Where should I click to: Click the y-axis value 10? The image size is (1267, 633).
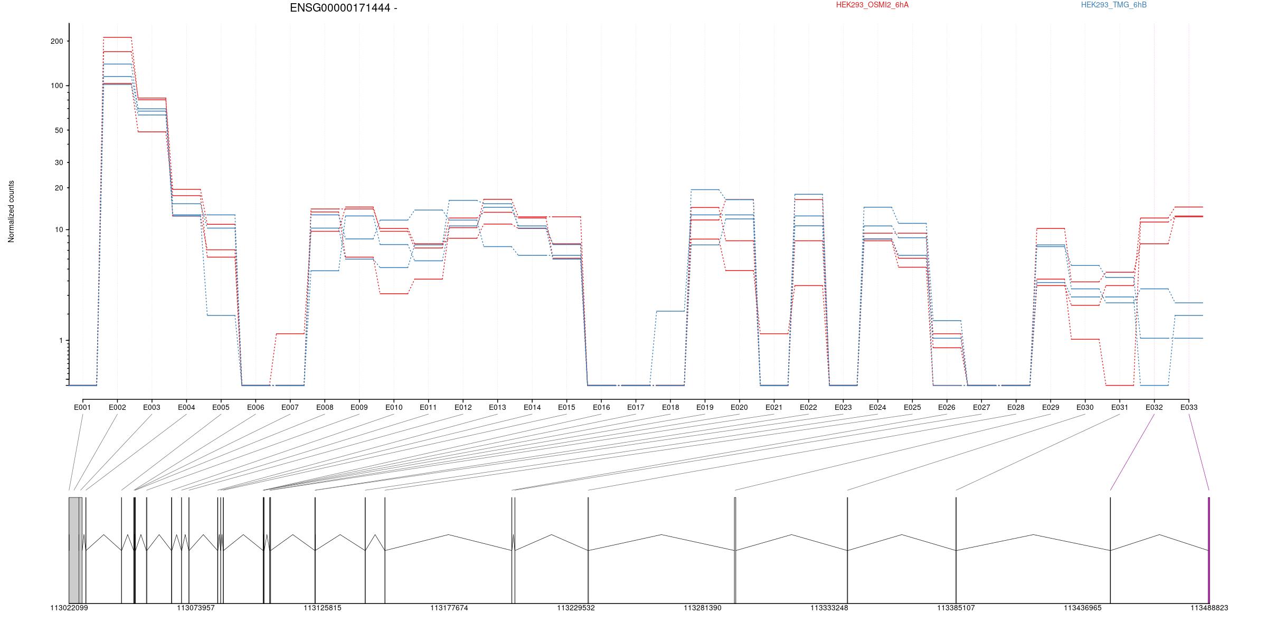pos(59,230)
